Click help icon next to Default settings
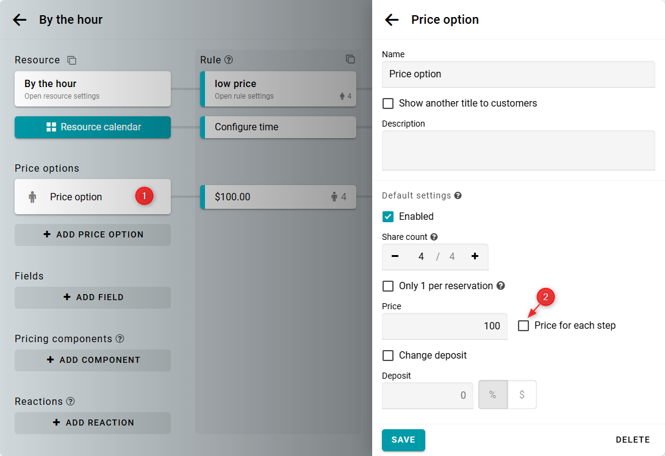The image size is (665, 456). [x=458, y=195]
